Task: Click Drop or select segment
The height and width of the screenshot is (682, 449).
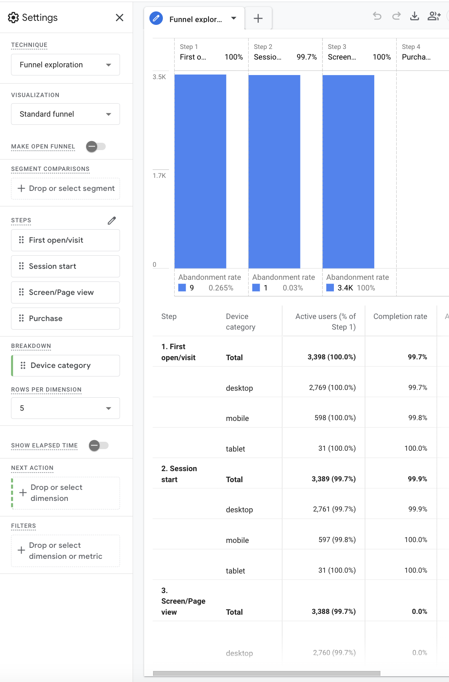Action: pos(65,188)
